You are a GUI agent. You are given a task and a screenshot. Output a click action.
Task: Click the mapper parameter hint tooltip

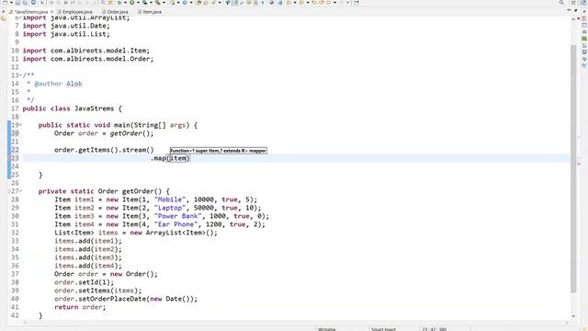[219, 151]
